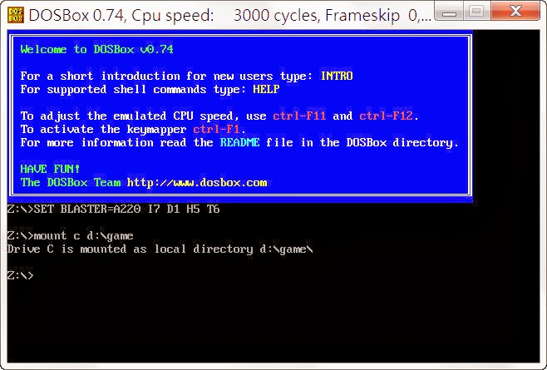Click the DOSBox icon in title bar
547x370 pixels.
[x=16, y=15]
